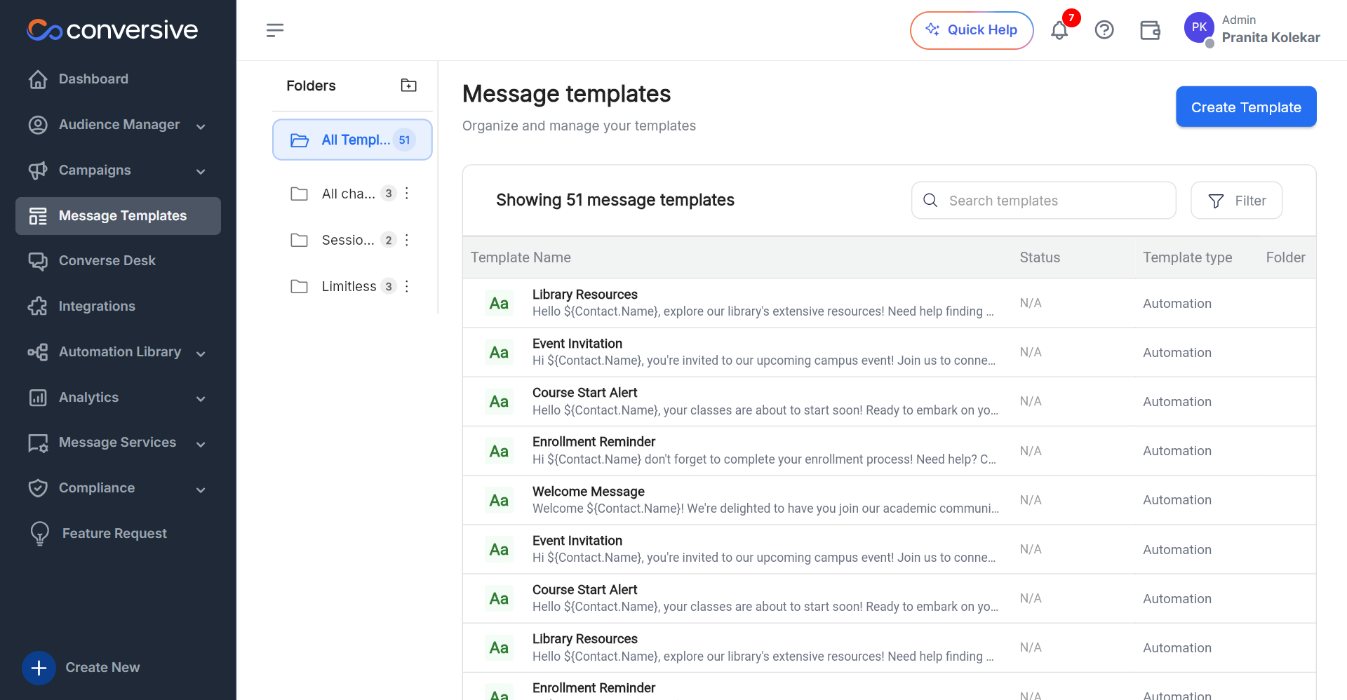The image size is (1347, 700).
Task: Click in the Search templates field
Action: (1044, 201)
